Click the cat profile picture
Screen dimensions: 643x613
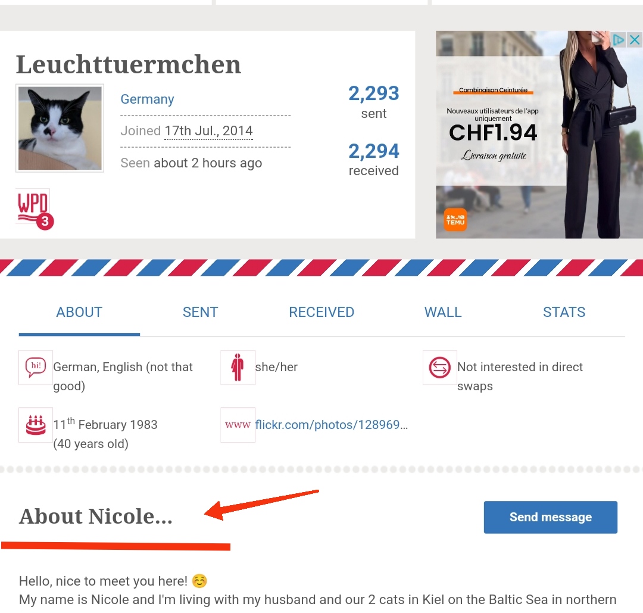60,128
